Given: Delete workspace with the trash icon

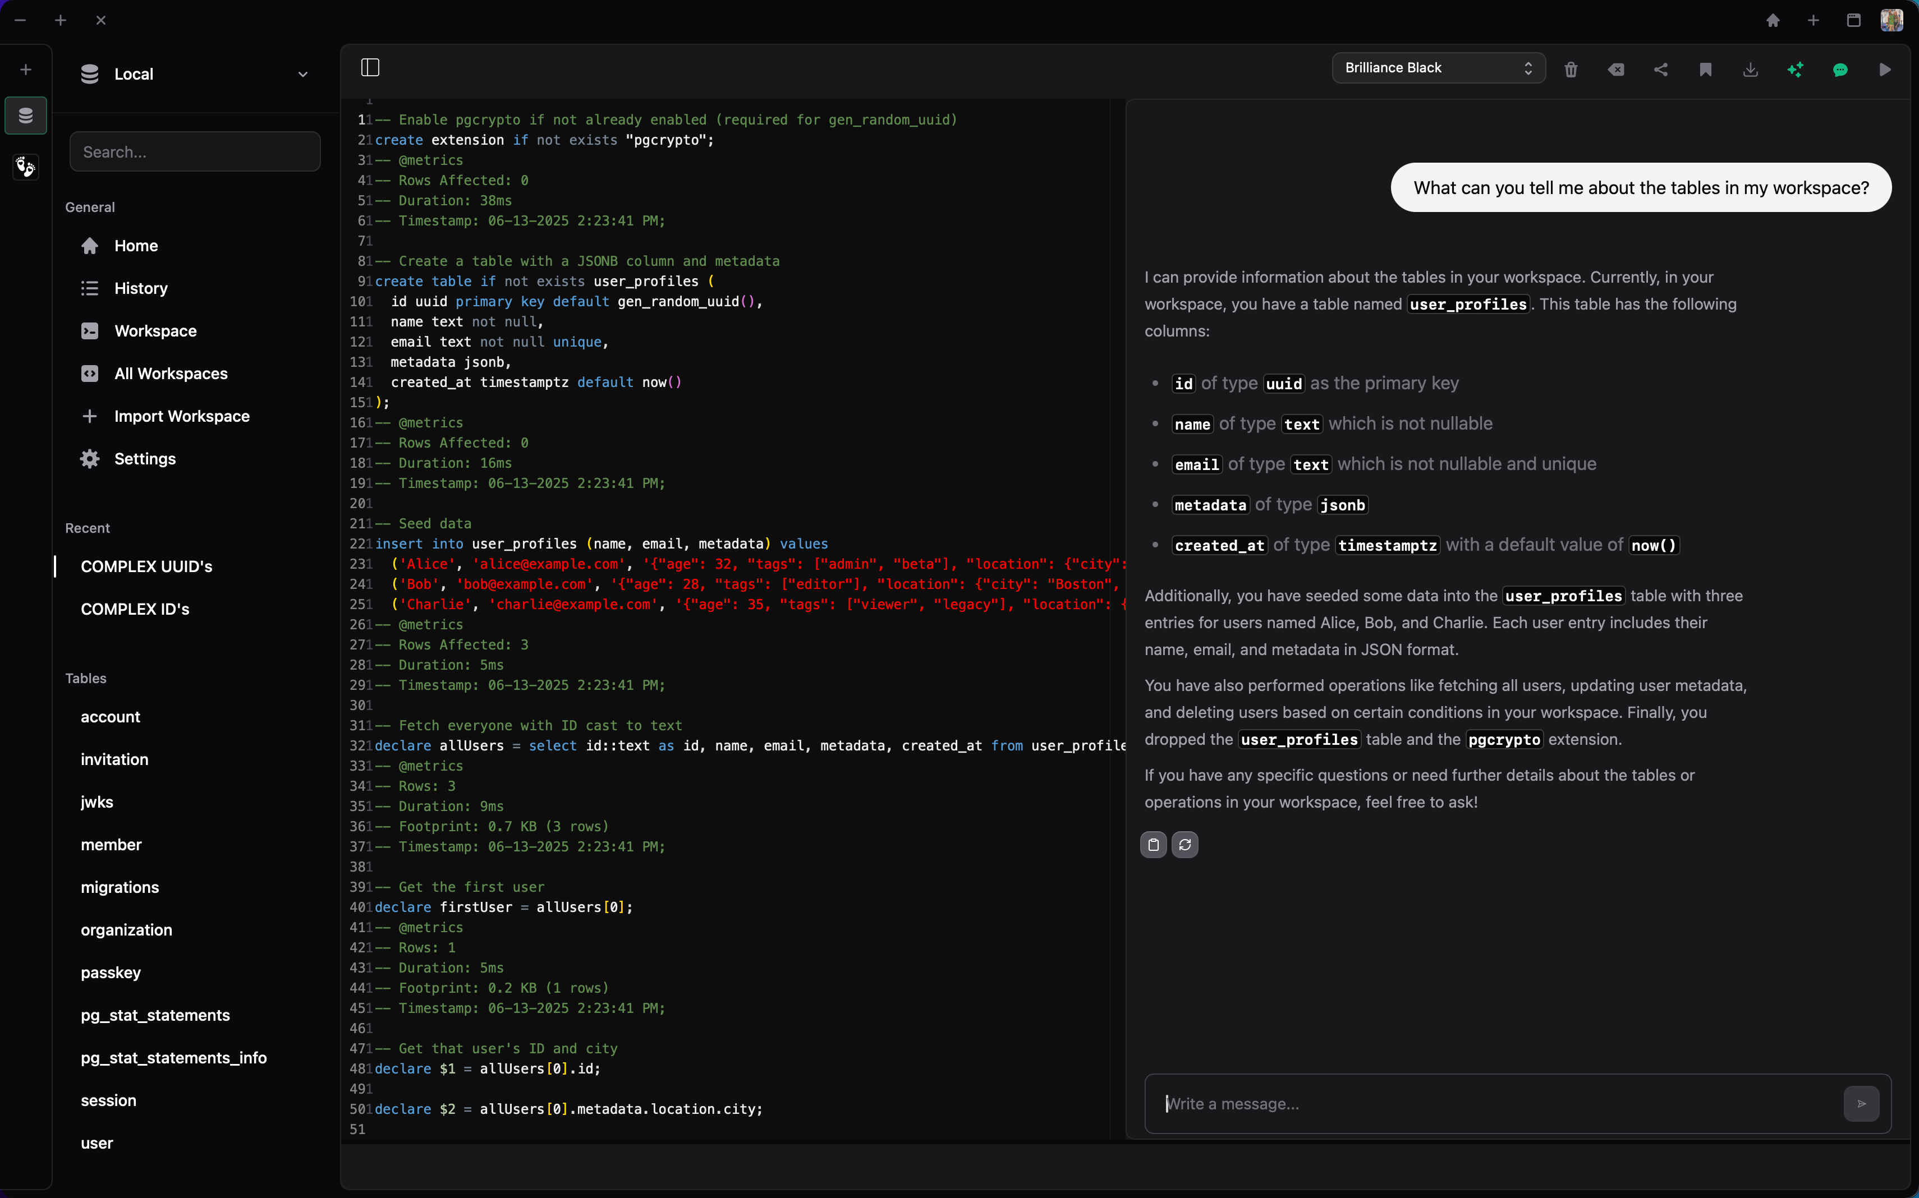Looking at the screenshot, I should click(x=1570, y=70).
